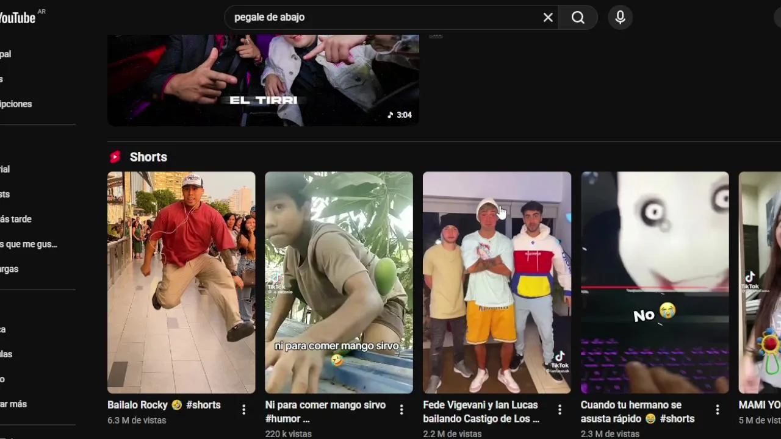Open the "Bailalo Rocky 🤣 #shorts" title link
Image resolution: width=781 pixels, height=439 pixels.
pos(164,405)
